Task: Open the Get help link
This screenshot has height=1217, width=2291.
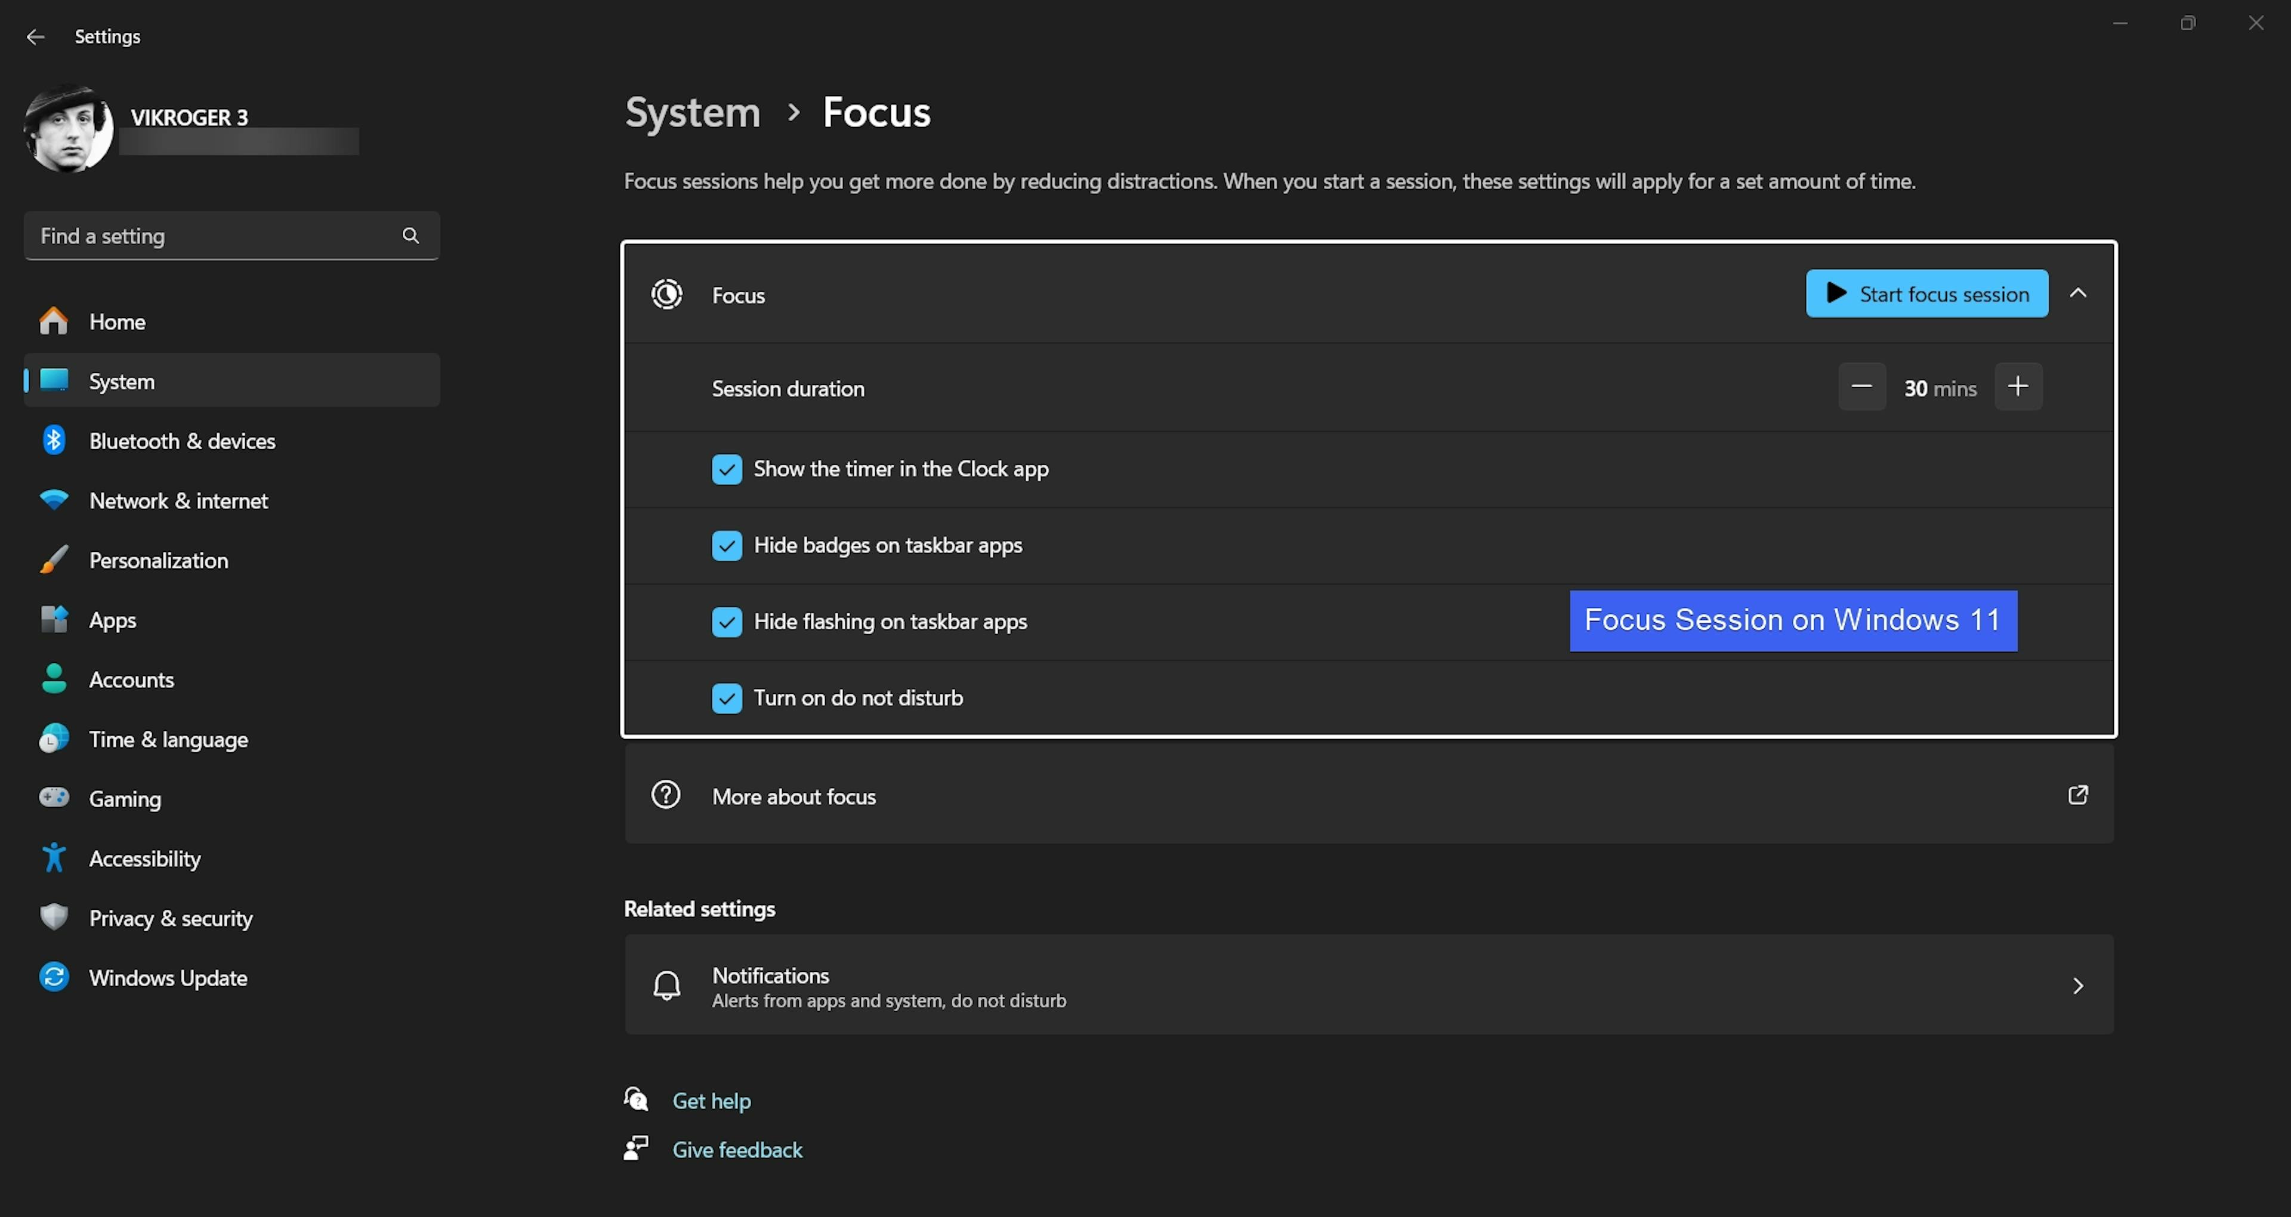Action: 712,1101
